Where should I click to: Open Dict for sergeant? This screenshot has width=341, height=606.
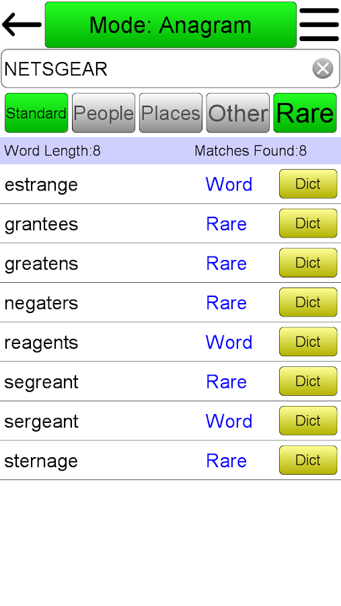click(308, 420)
